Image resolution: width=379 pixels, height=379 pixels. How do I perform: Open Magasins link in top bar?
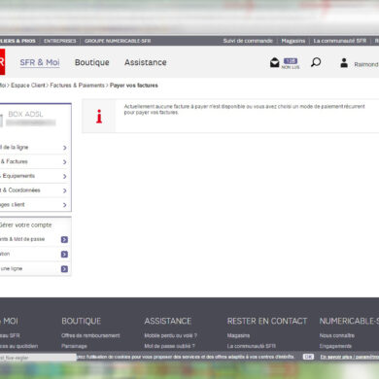293,41
